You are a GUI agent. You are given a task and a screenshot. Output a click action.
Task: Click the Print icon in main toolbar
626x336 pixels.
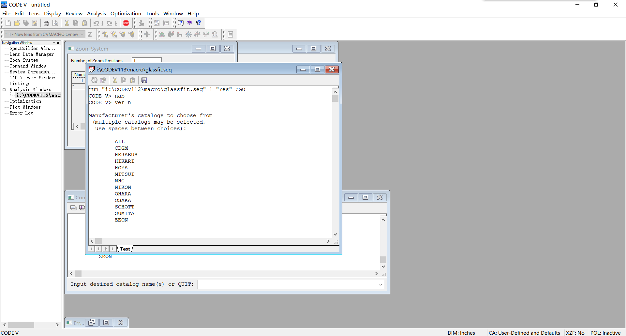coord(46,23)
